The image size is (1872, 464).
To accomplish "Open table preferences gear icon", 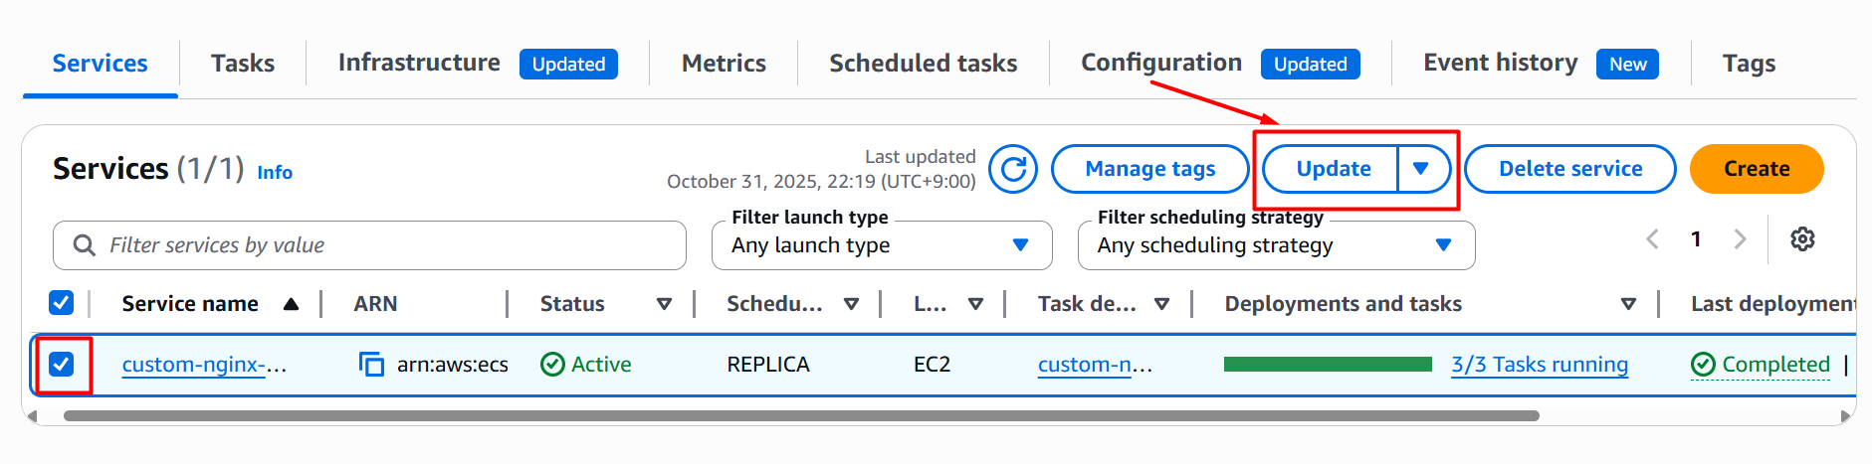I will tap(1801, 239).
